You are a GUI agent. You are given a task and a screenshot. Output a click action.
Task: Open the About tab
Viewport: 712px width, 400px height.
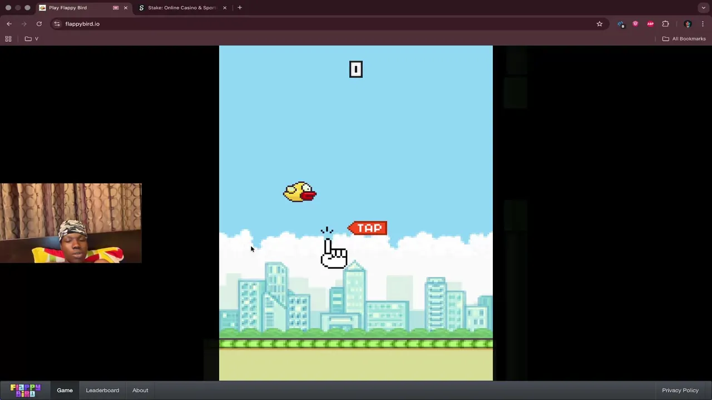(x=140, y=390)
